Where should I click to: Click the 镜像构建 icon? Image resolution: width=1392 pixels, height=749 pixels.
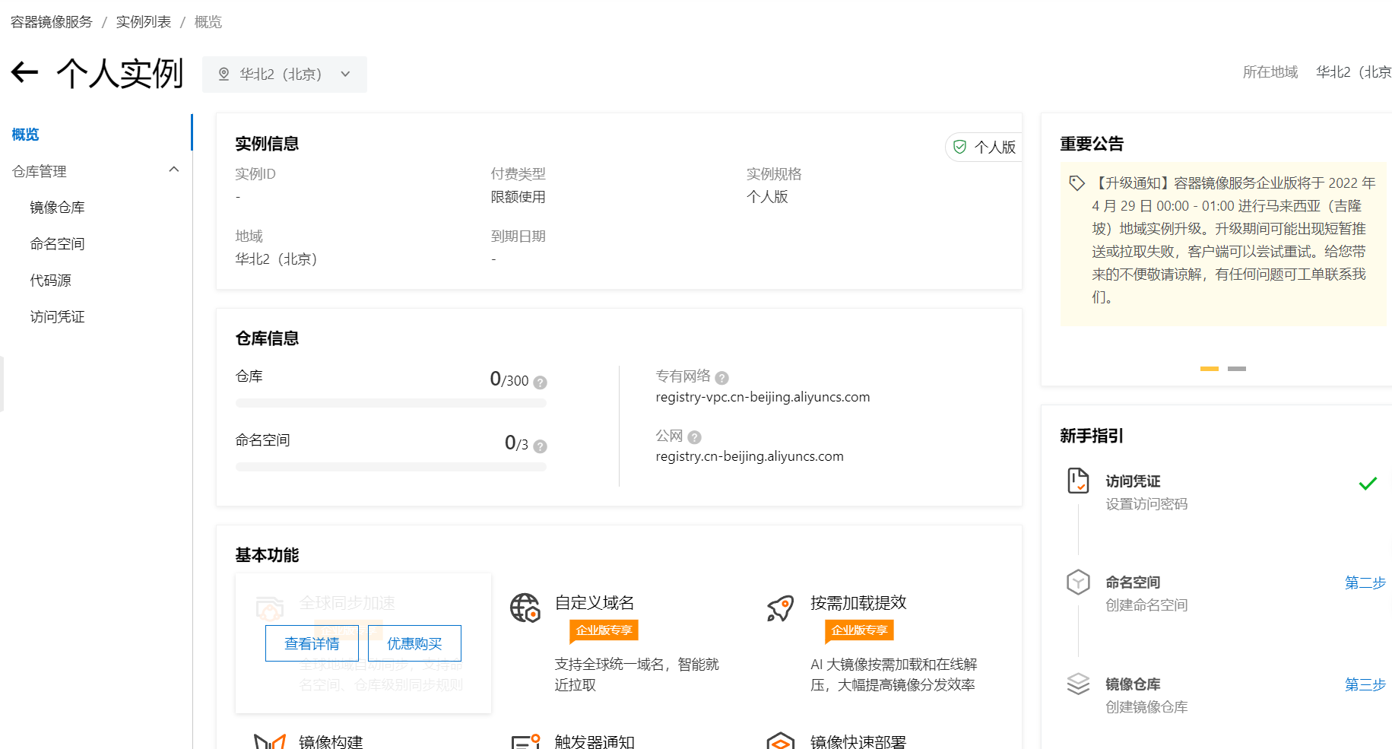(x=270, y=741)
